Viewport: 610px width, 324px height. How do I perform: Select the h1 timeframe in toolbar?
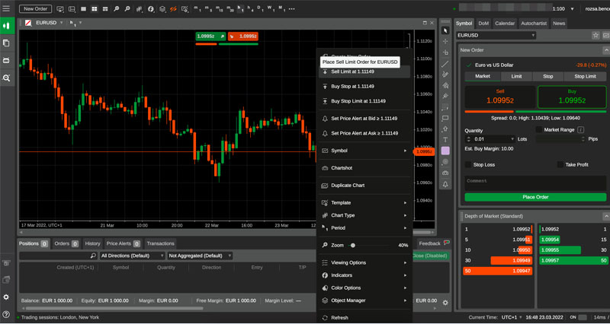240,8
